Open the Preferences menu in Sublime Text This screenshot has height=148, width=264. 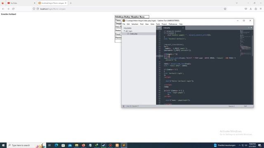click(x=173, y=24)
